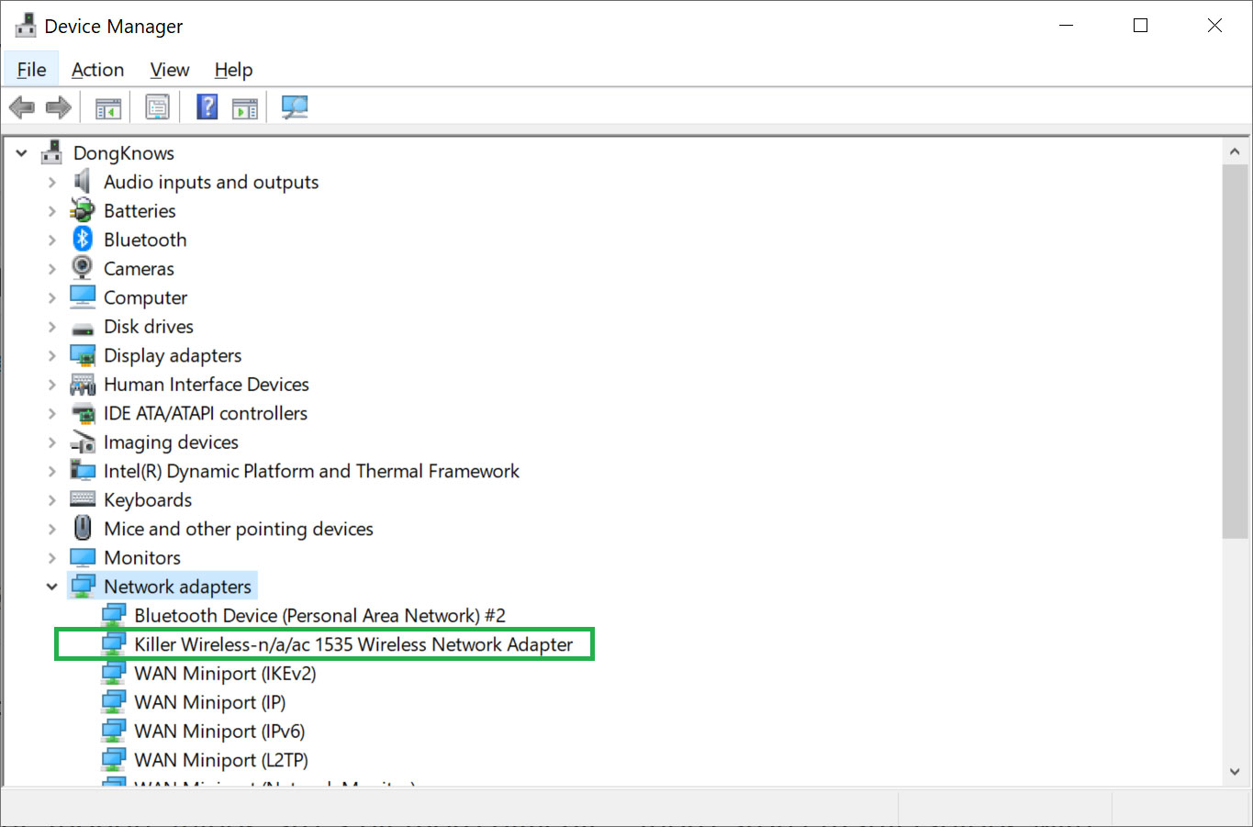Click the Forward arrow toolbar icon
Screen dimensions: 1253x827
[x=59, y=107]
